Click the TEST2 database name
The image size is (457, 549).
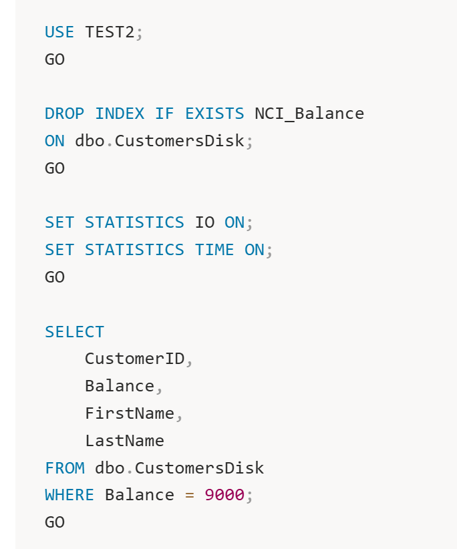(110, 32)
